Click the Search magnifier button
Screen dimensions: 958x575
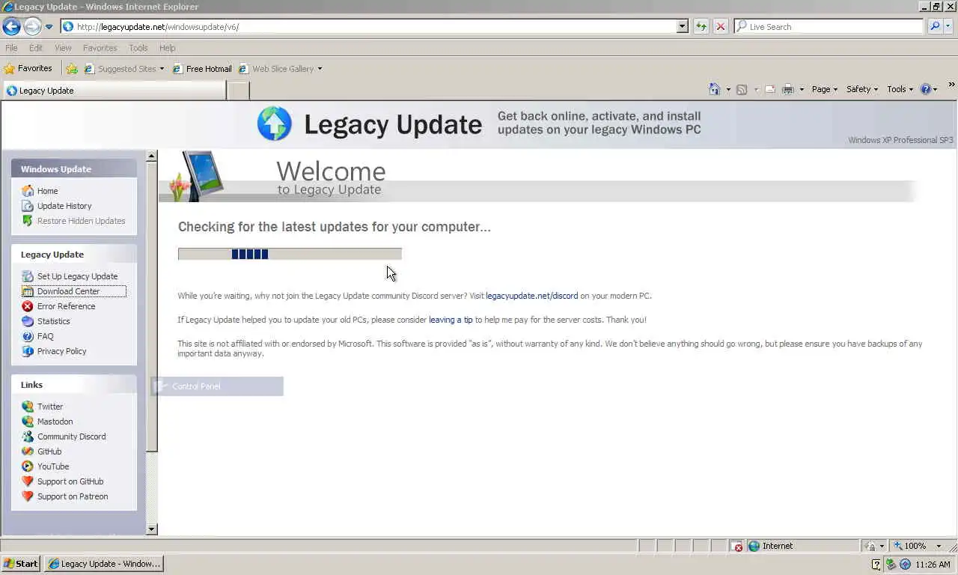pos(935,27)
